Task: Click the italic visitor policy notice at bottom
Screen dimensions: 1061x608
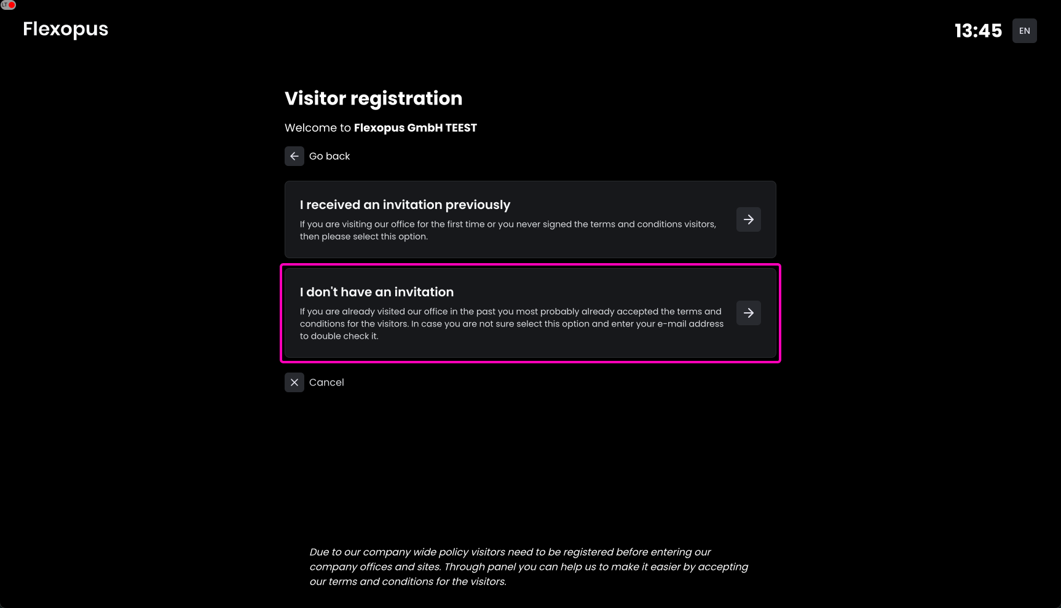Action: 529,567
